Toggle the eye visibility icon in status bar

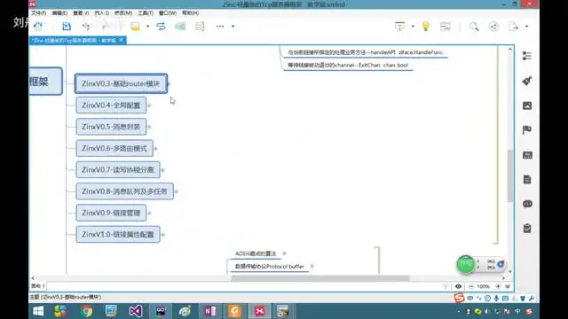pos(458,286)
